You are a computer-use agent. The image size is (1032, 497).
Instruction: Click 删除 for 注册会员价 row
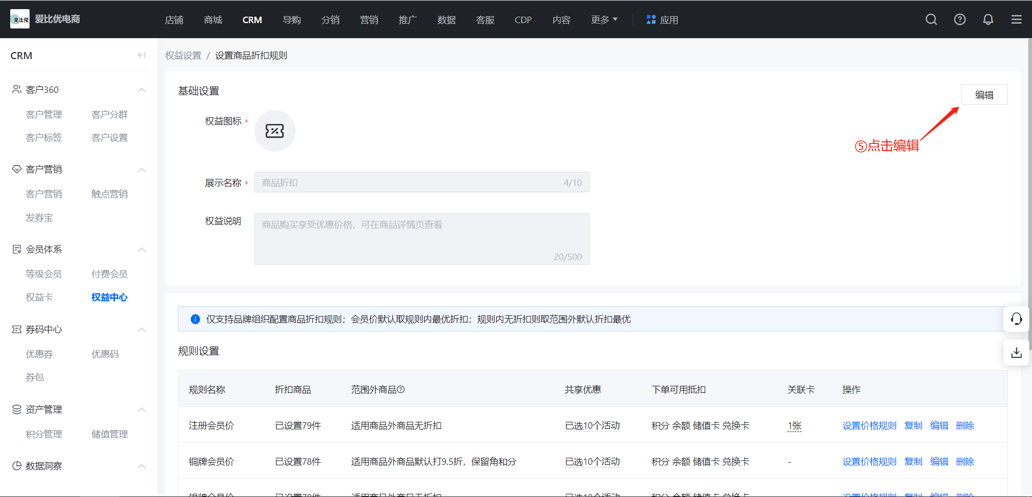[965, 426]
